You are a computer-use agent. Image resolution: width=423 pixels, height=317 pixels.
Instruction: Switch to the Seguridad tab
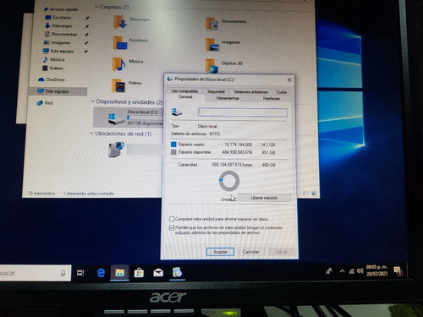[216, 91]
